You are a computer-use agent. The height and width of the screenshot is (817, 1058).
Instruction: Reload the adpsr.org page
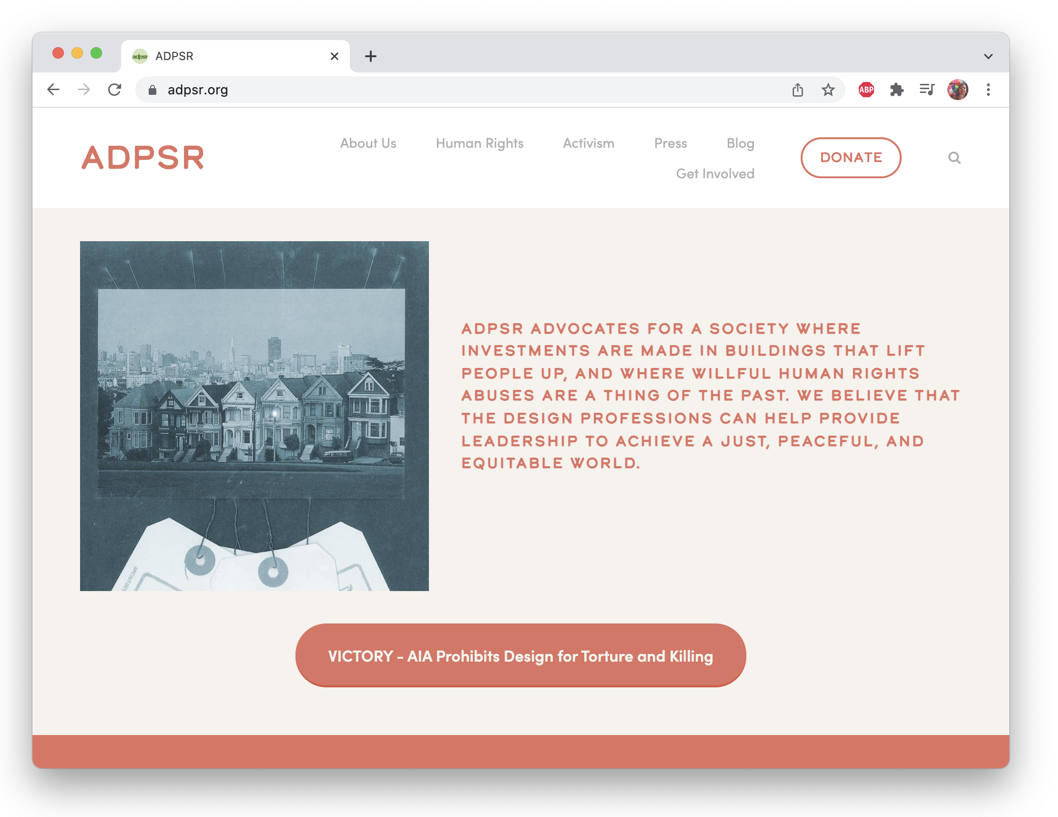(114, 90)
